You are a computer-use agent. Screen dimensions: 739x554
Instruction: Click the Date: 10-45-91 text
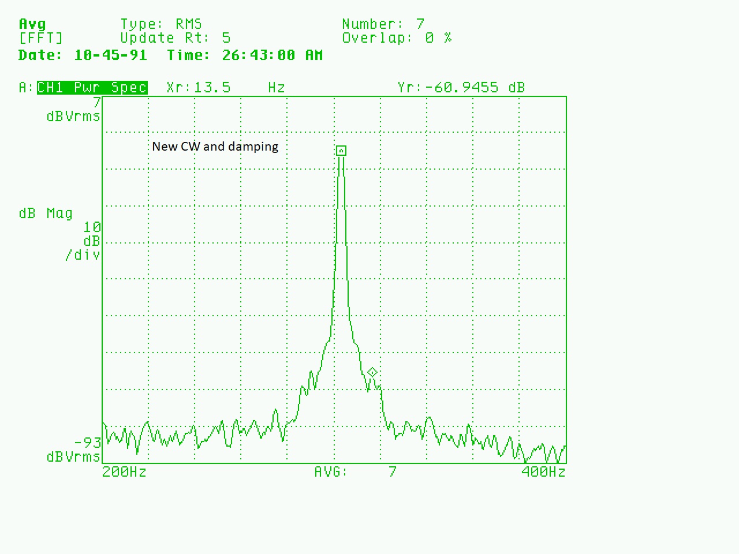pyautogui.click(x=83, y=55)
